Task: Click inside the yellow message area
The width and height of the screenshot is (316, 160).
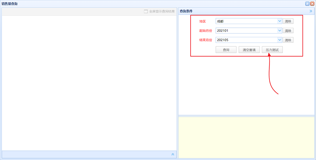Action: (x=246, y=138)
